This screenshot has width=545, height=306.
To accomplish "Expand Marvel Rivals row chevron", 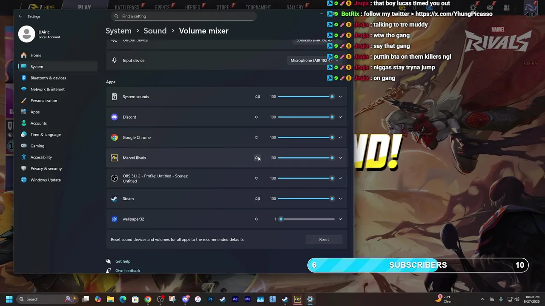I will pos(340,158).
